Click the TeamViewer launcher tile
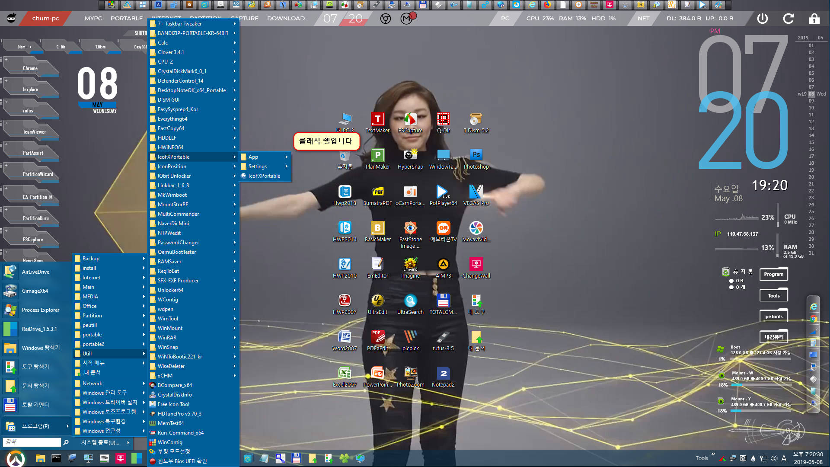Viewport: 830px width, 467px height. pyautogui.click(x=31, y=132)
